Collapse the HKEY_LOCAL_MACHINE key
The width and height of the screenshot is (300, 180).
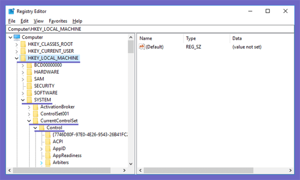17,58
